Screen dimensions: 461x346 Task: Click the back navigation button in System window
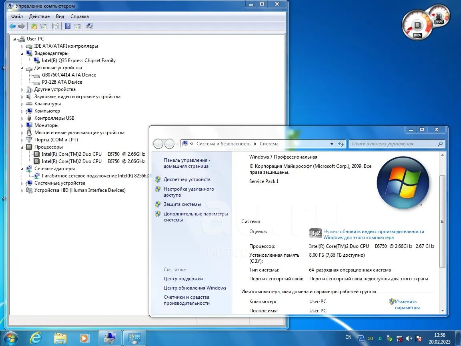click(158, 144)
